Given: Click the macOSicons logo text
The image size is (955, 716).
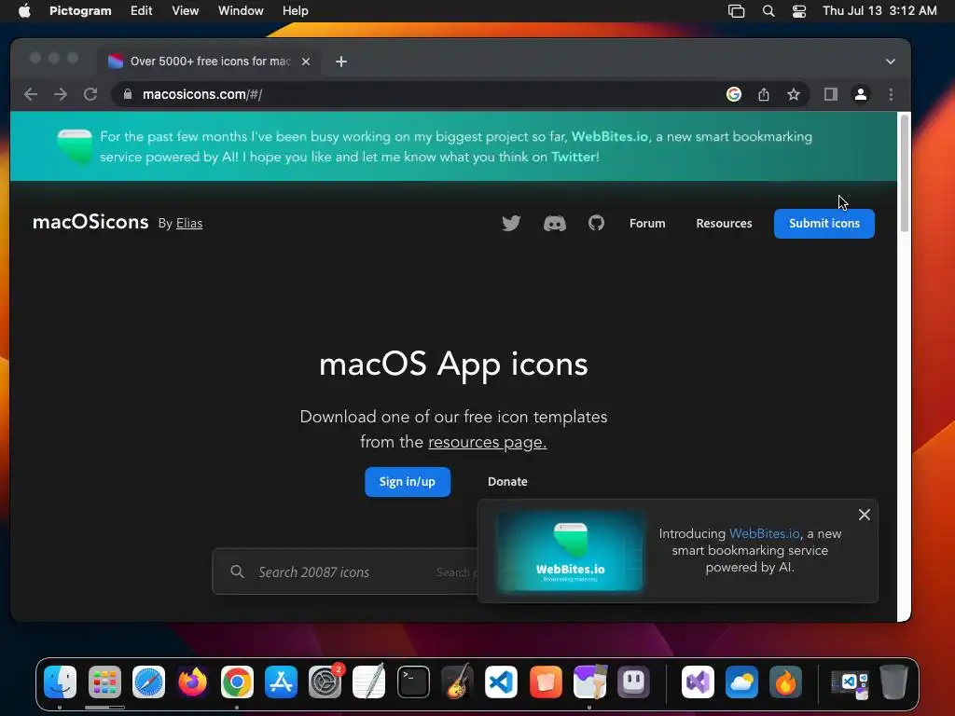Looking at the screenshot, I should click(90, 222).
